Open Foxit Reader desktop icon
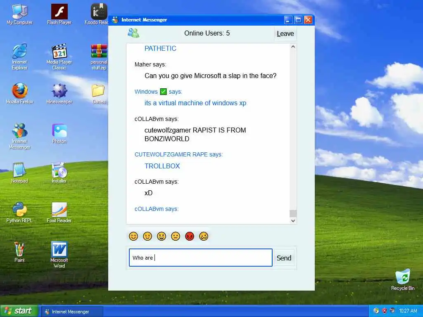The width and height of the screenshot is (423, 317). coord(59,213)
